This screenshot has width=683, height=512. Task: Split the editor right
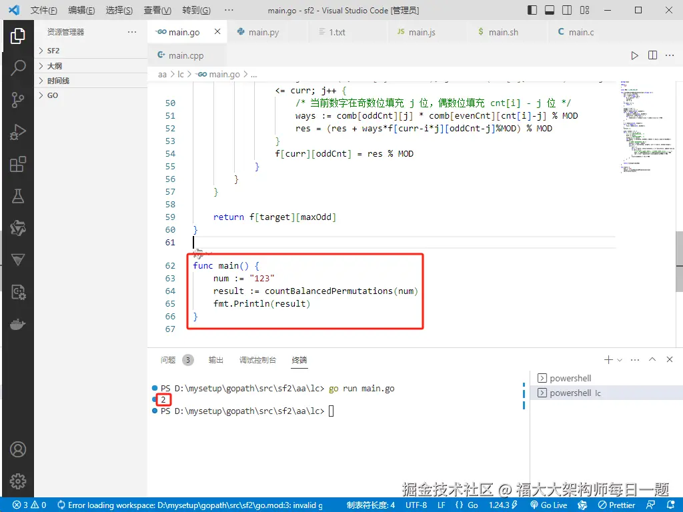pyautogui.click(x=652, y=55)
